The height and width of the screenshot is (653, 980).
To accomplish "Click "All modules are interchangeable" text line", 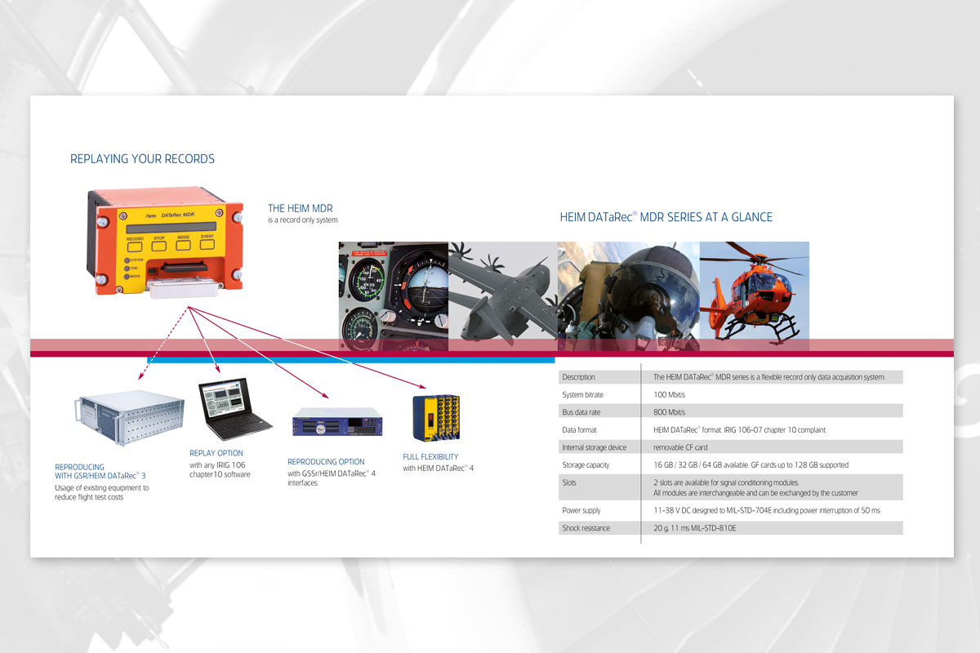I will point(756,493).
